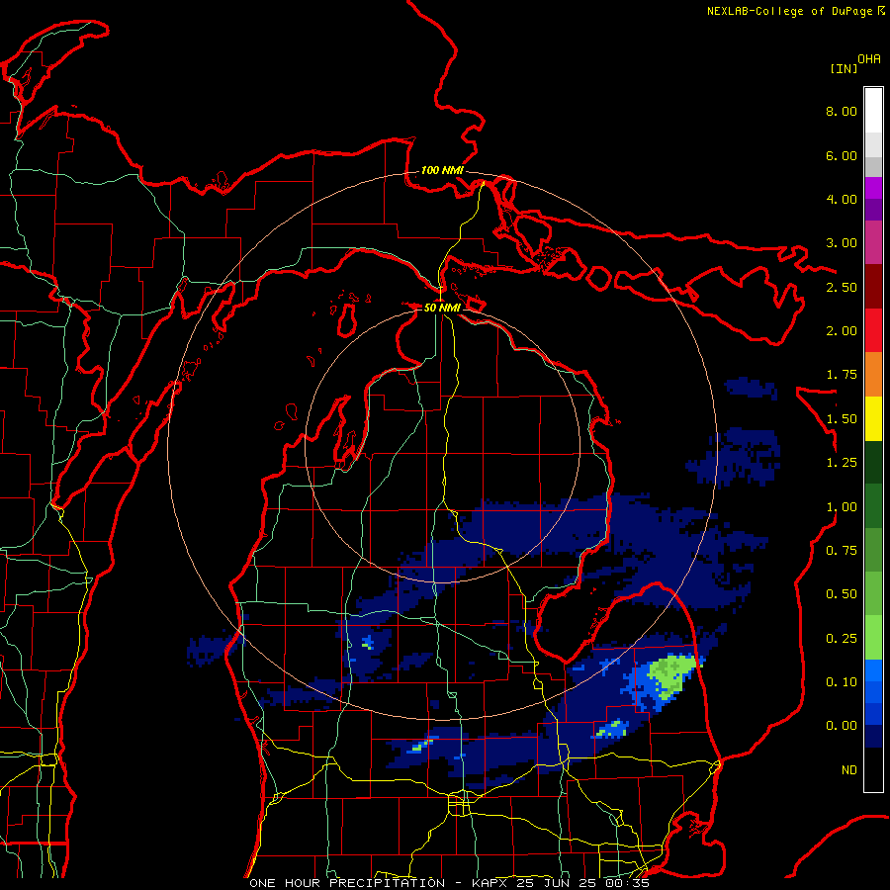This screenshot has height=890, width=890.
Task: Click the 1.75 legend value
Action: click(x=842, y=375)
